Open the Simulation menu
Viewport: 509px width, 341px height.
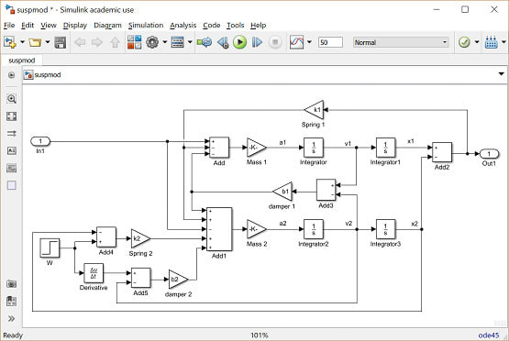pyautogui.click(x=146, y=25)
